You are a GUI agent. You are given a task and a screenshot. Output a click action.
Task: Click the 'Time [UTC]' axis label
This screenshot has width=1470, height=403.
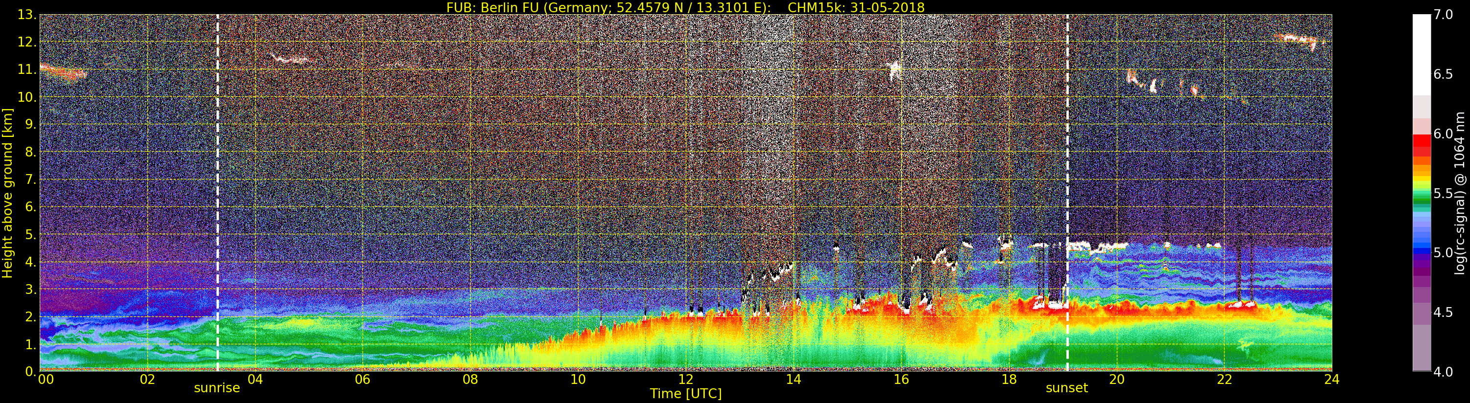click(x=686, y=393)
